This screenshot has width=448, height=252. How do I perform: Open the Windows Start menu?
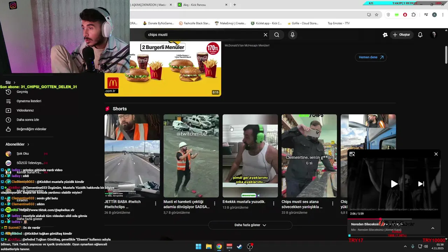point(198,246)
